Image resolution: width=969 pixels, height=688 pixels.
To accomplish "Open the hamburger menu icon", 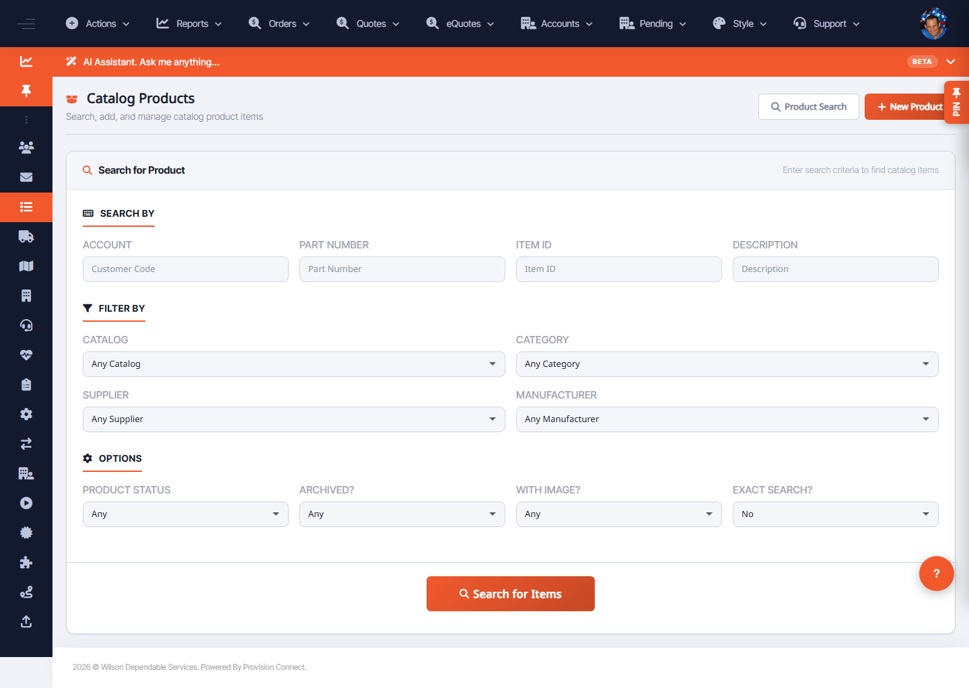I will [26, 24].
